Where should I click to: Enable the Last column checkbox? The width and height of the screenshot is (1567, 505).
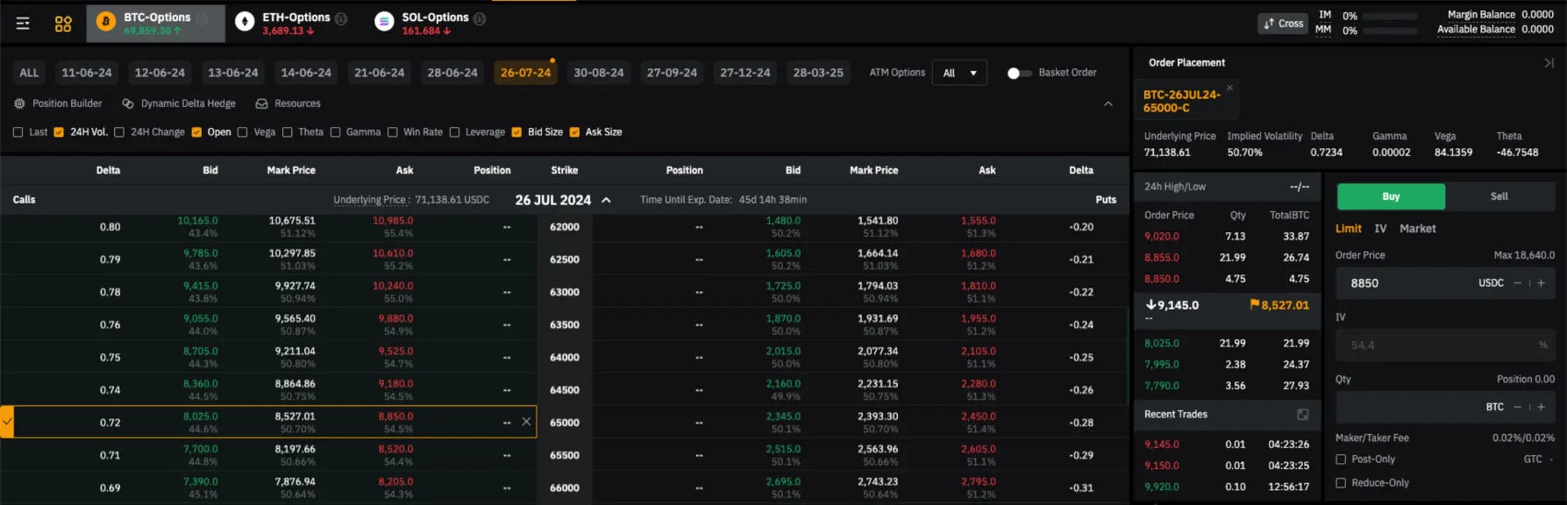click(x=18, y=132)
